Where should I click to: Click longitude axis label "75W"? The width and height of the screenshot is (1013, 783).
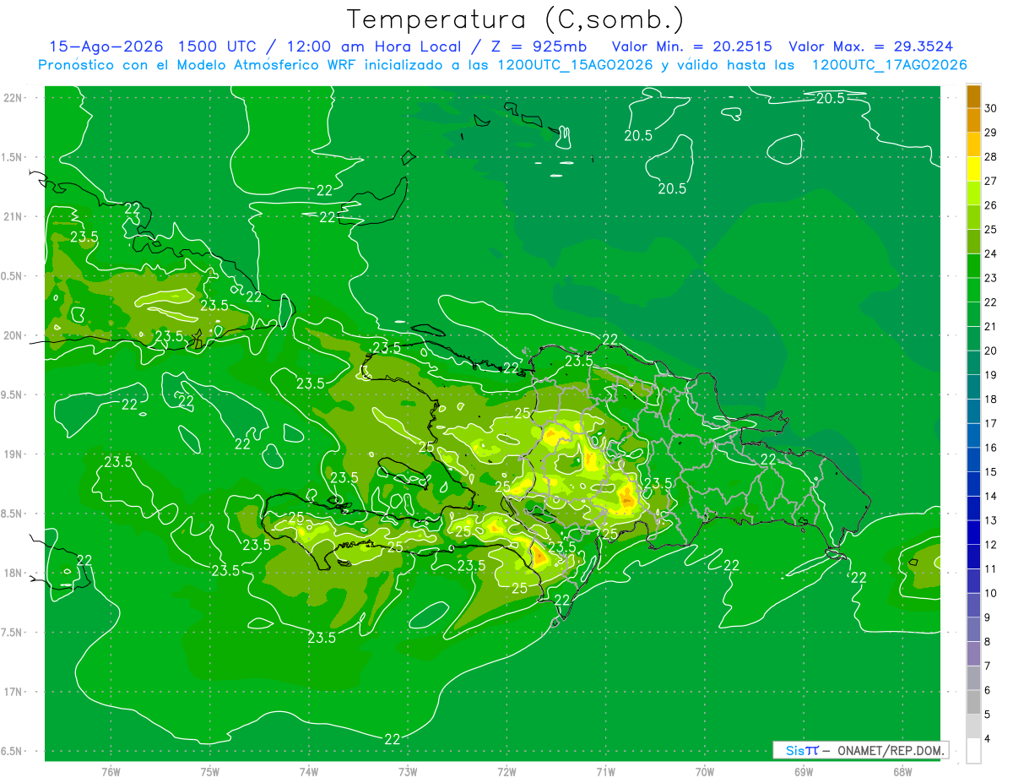[x=209, y=771]
